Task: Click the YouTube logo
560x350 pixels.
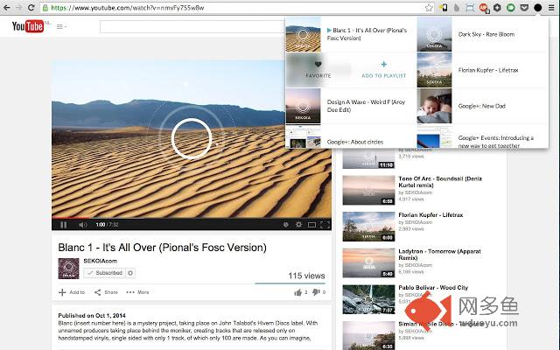Action: [x=27, y=26]
